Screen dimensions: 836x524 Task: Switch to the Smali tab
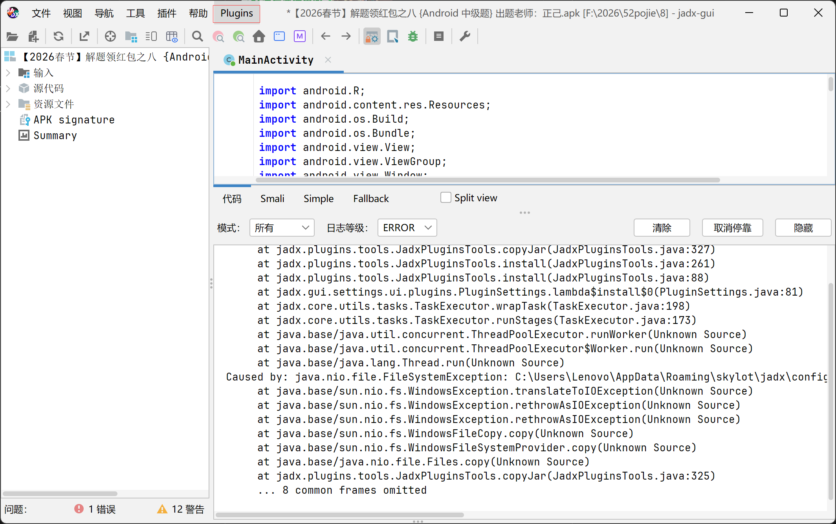(x=272, y=199)
